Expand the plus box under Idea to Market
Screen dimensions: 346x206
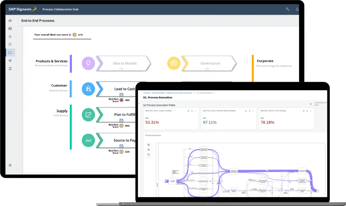point(121,69)
